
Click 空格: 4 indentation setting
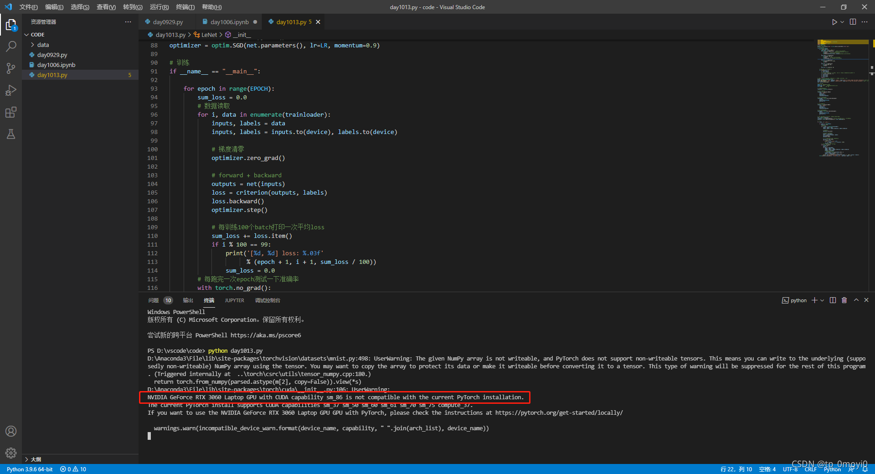point(767,469)
